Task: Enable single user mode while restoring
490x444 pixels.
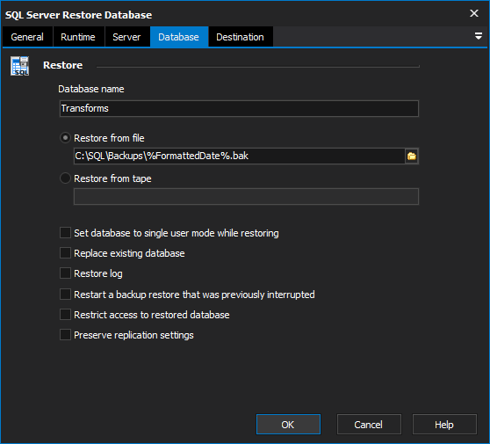Action: [x=65, y=233]
